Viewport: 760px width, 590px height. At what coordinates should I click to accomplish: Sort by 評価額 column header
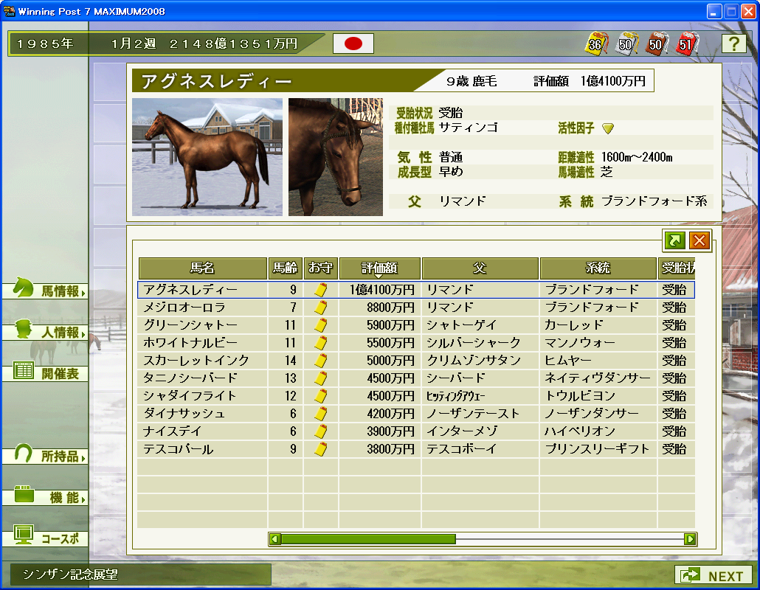(x=379, y=268)
